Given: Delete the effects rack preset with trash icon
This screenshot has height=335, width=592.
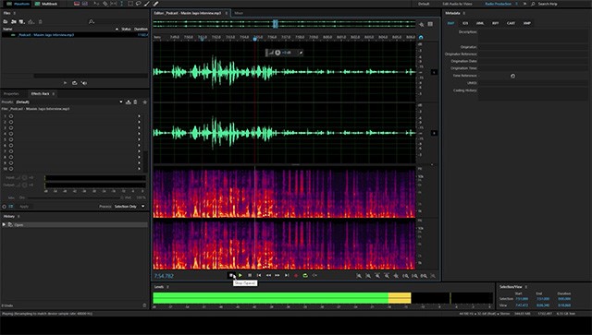Looking at the screenshot, I should (136, 102).
